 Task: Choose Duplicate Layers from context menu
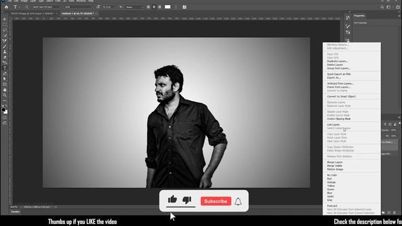point(337,62)
